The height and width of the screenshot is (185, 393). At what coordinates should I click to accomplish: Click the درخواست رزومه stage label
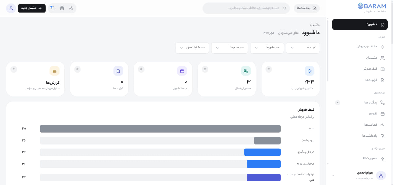[305, 164]
